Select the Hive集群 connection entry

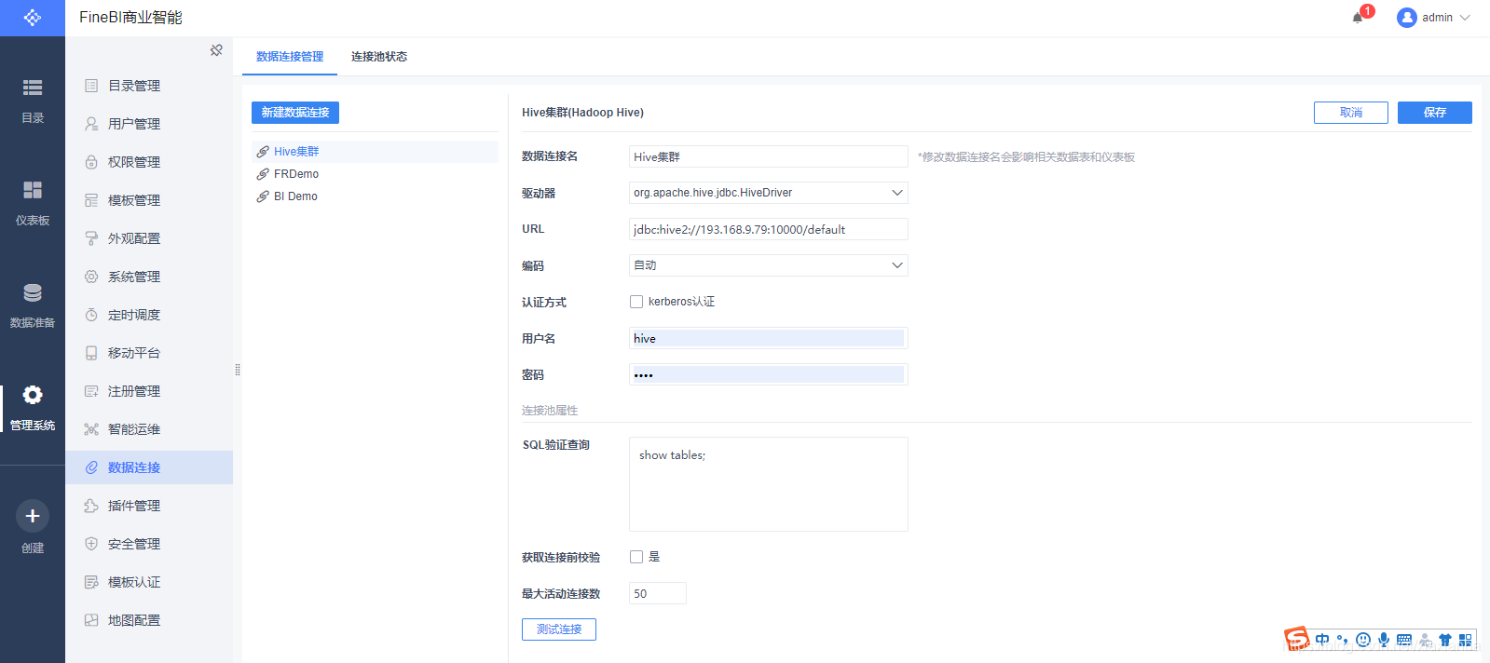pos(376,152)
